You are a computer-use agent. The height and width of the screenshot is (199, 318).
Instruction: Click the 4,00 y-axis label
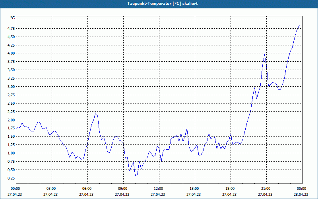click(x=11, y=53)
